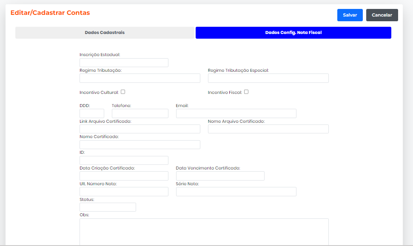Focus the Inscrição Estadual field
This screenshot has width=413, height=246.
point(124,63)
